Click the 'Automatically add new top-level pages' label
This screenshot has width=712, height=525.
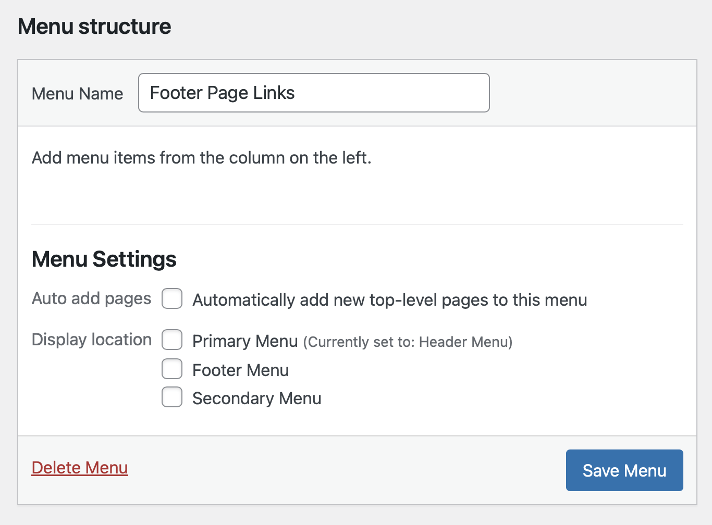(x=390, y=300)
